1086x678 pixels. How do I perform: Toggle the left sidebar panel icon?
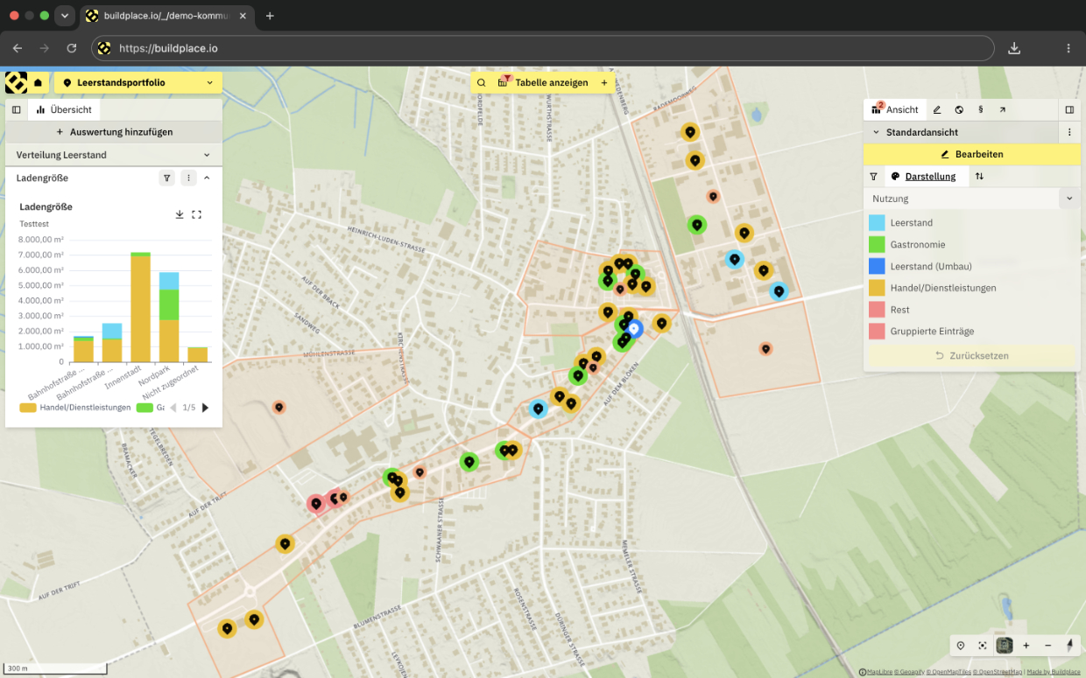point(17,109)
